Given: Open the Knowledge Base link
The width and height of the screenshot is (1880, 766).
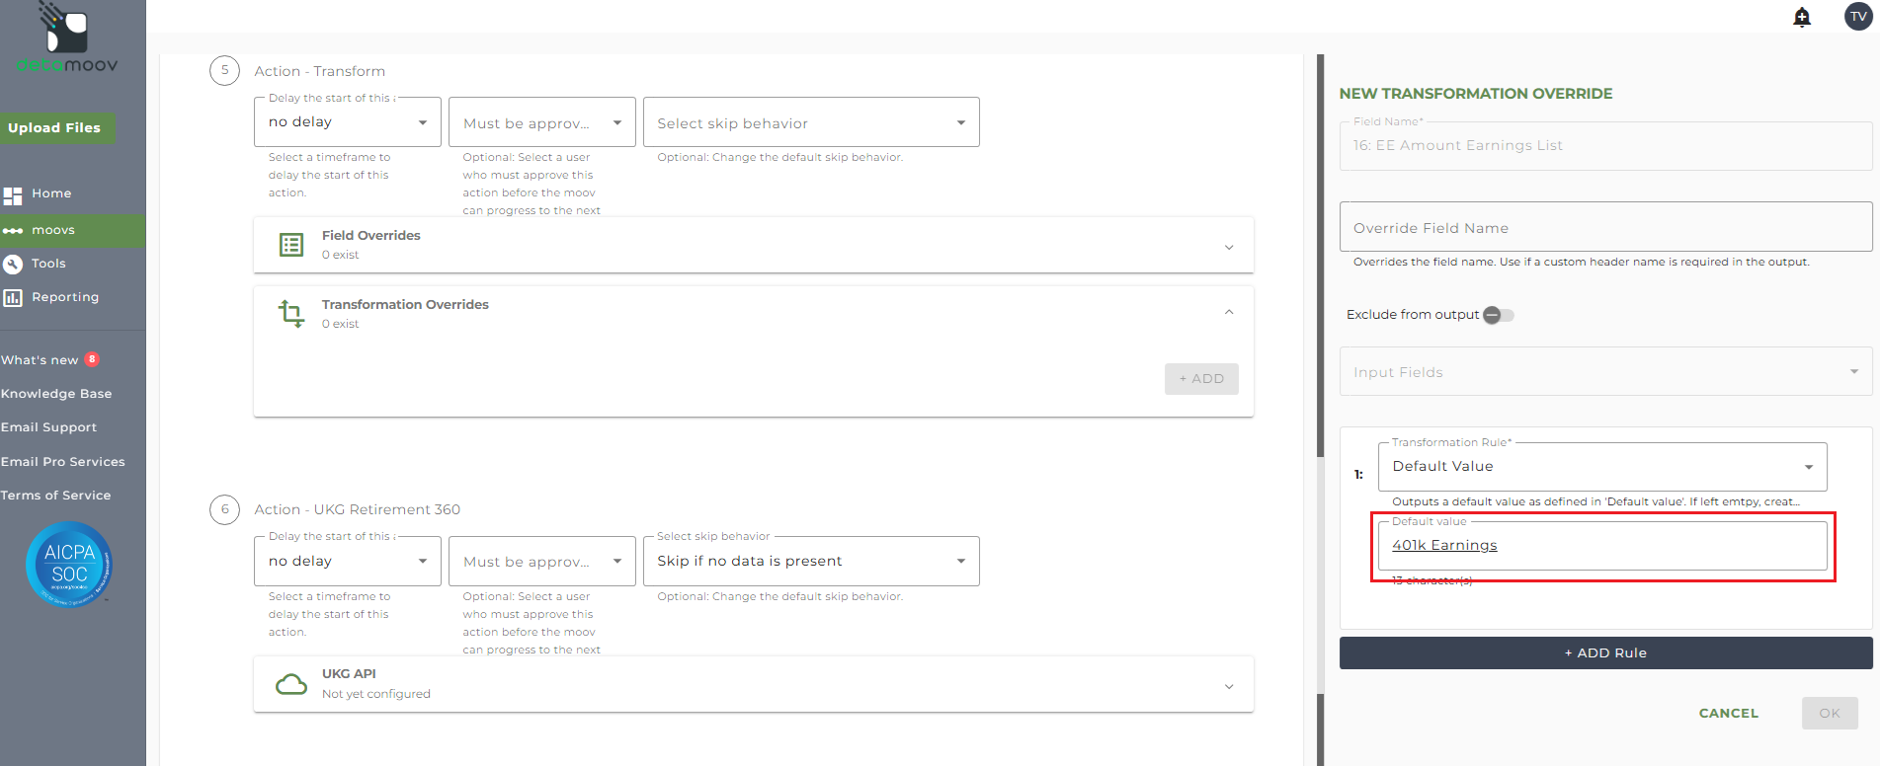Looking at the screenshot, I should (56, 394).
